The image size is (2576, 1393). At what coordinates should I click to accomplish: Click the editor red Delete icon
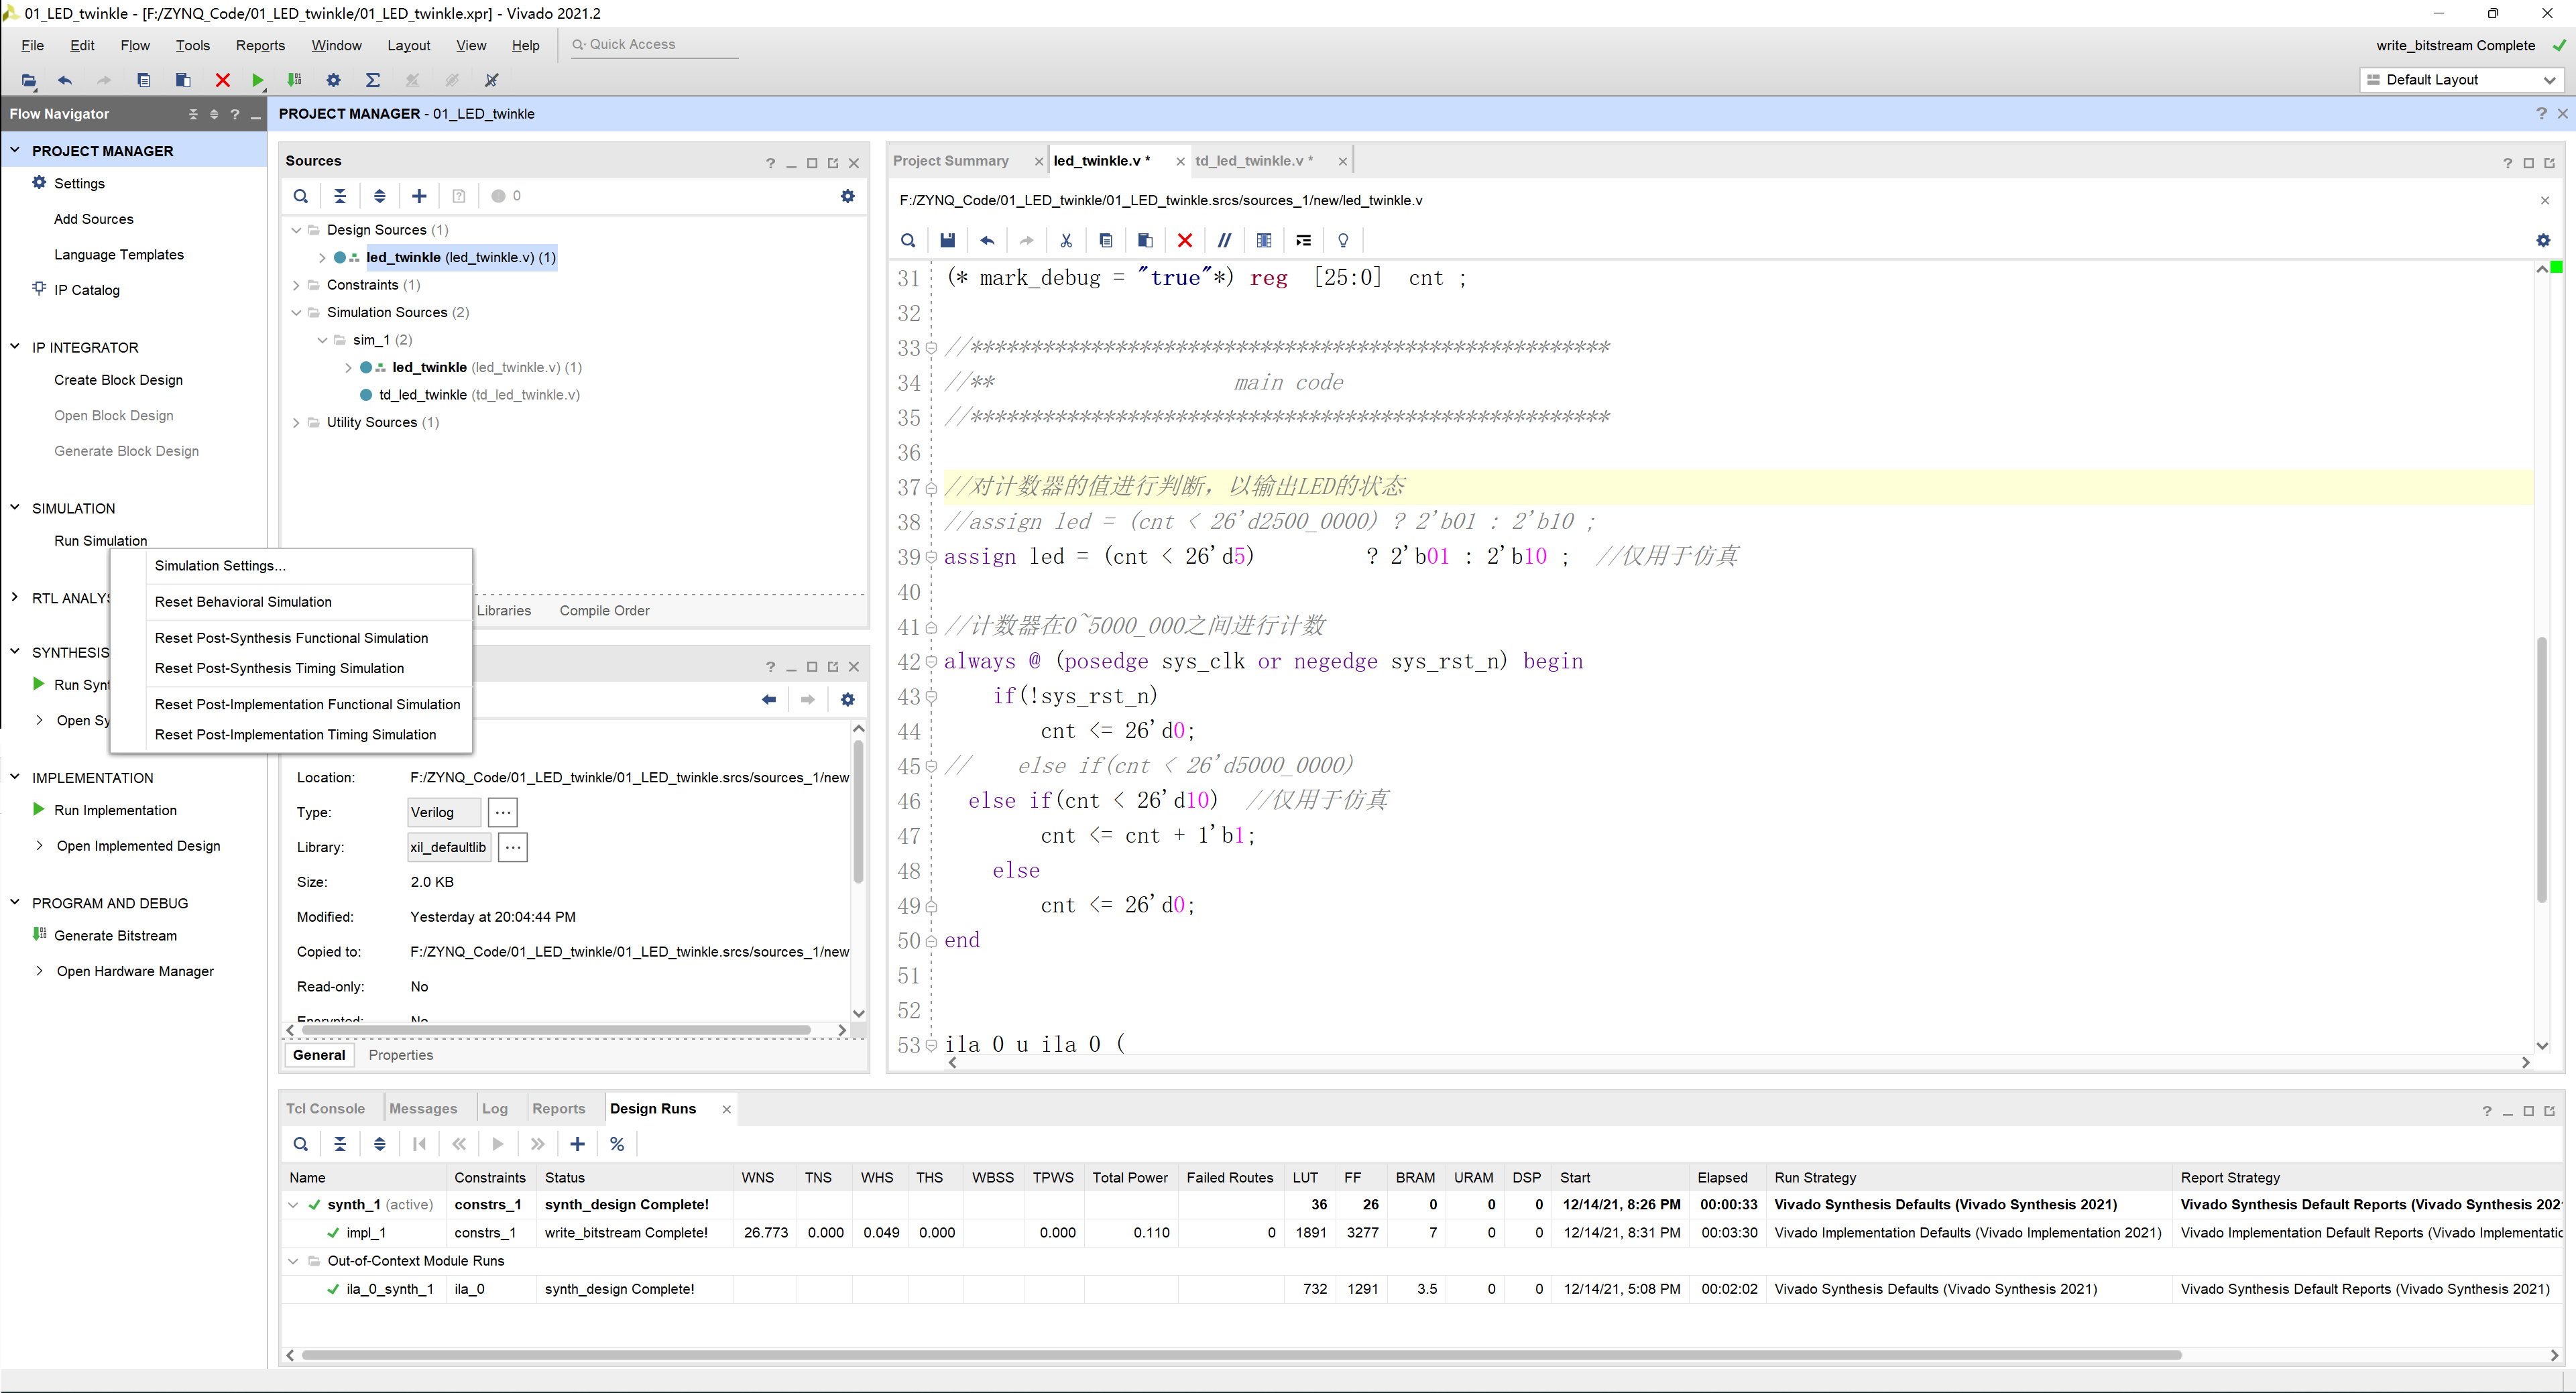click(x=1185, y=240)
